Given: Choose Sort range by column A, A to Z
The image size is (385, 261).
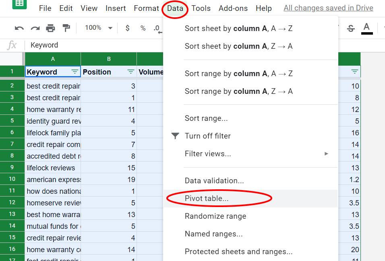Looking at the screenshot, I should pyautogui.click(x=250, y=74).
